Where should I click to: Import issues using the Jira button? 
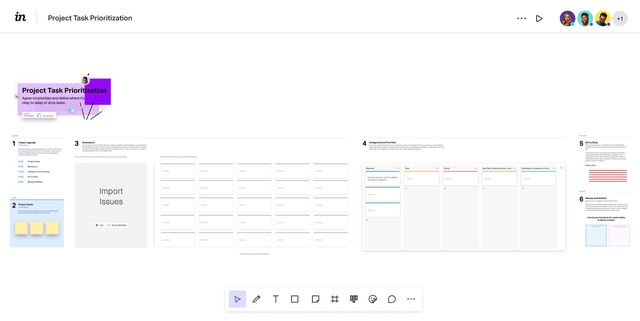99,225
